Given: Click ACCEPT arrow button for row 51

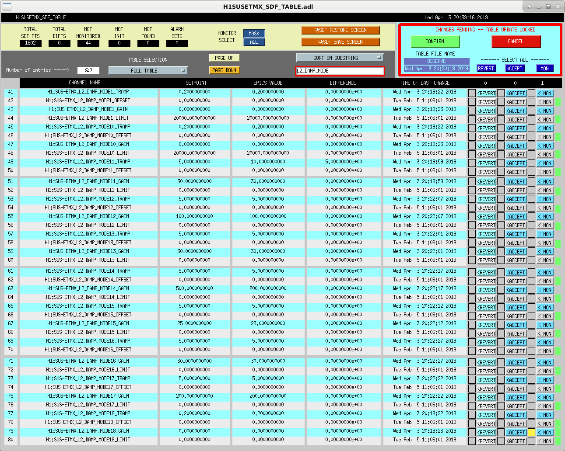Looking at the screenshot, I should (x=516, y=181).
